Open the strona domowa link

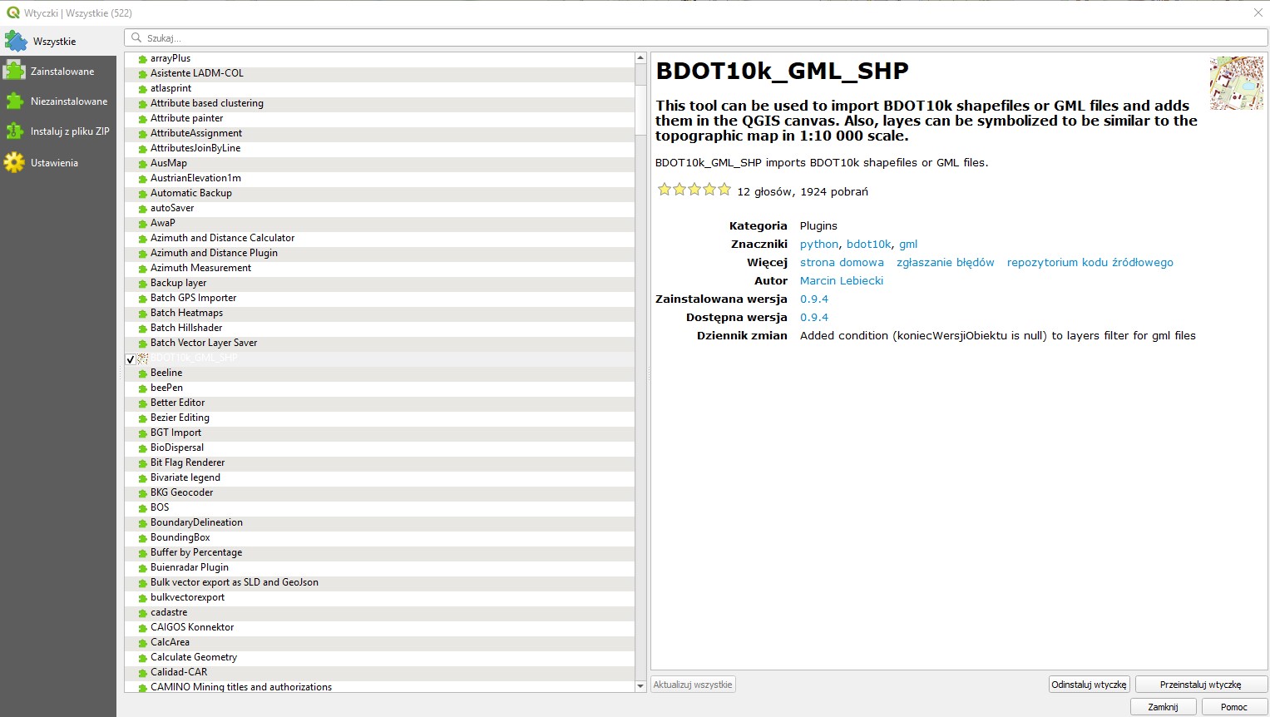842,262
